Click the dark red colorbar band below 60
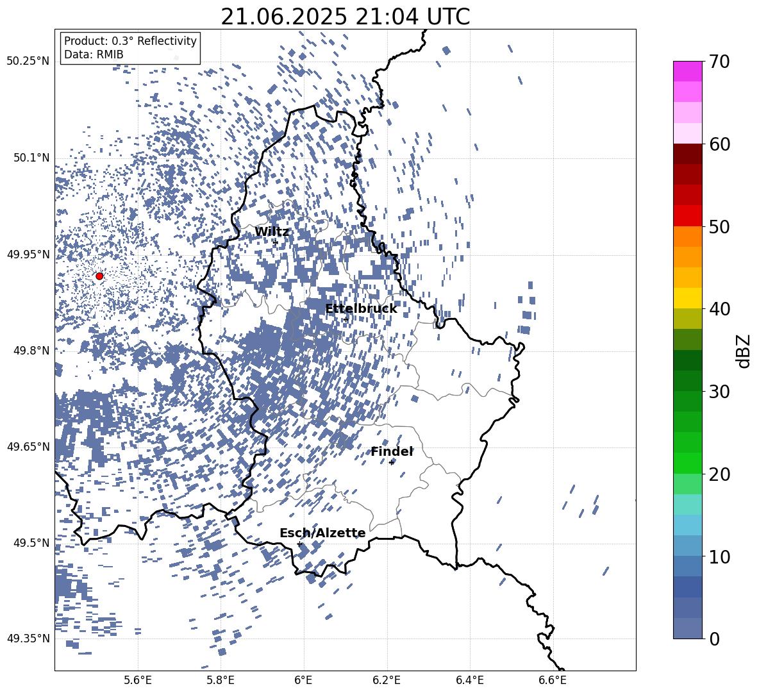 point(687,154)
